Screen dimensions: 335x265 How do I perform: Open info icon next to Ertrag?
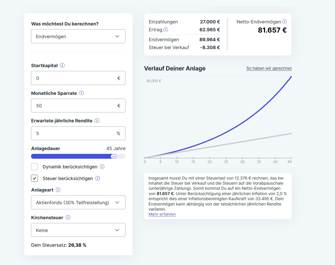click(166, 30)
